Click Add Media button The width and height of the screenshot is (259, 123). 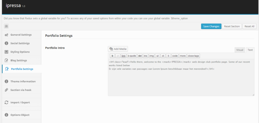[x=118, y=49]
